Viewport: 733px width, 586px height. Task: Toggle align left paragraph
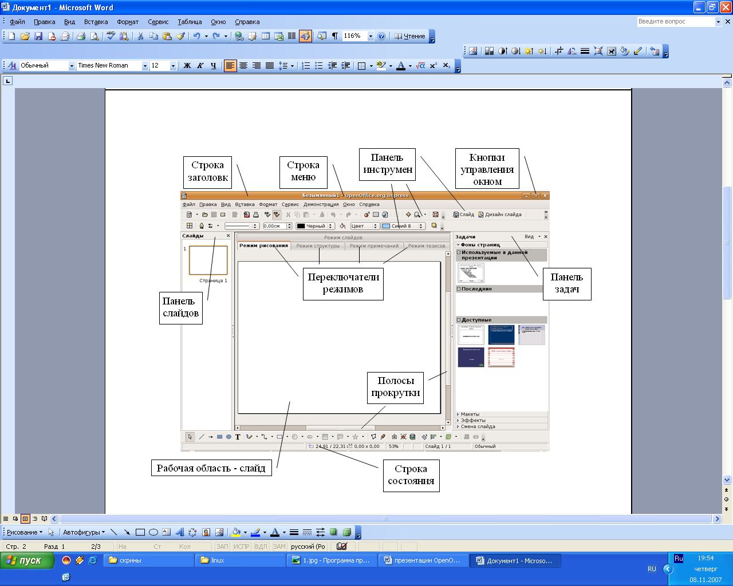click(x=230, y=66)
